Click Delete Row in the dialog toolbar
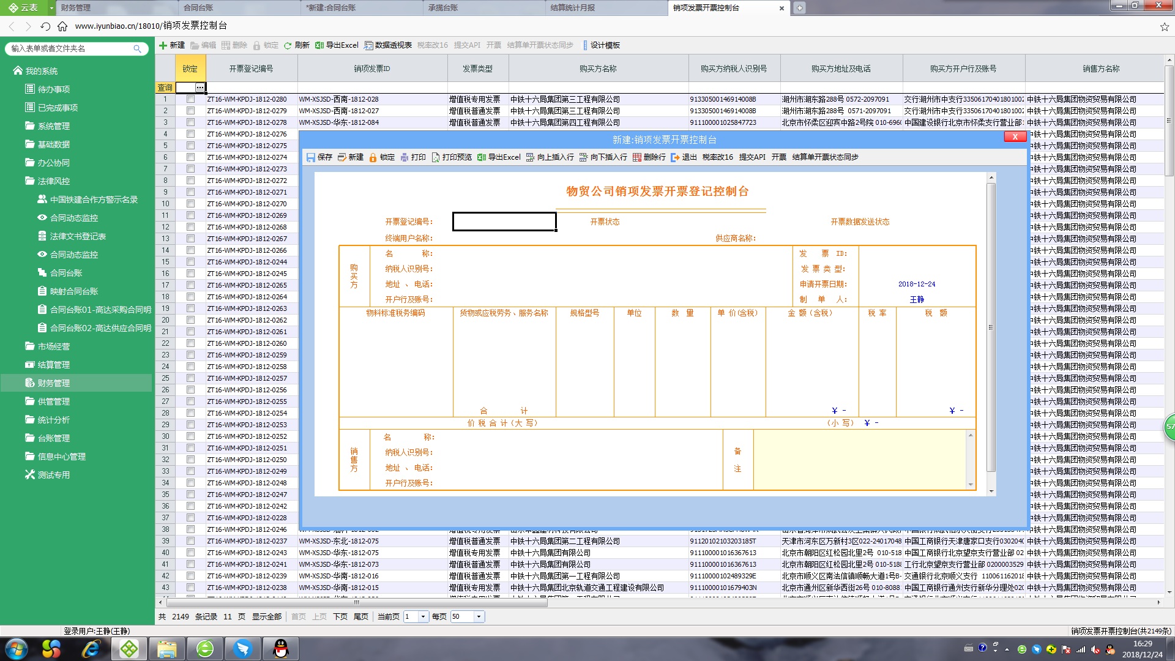 pyautogui.click(x=649, y=157)
